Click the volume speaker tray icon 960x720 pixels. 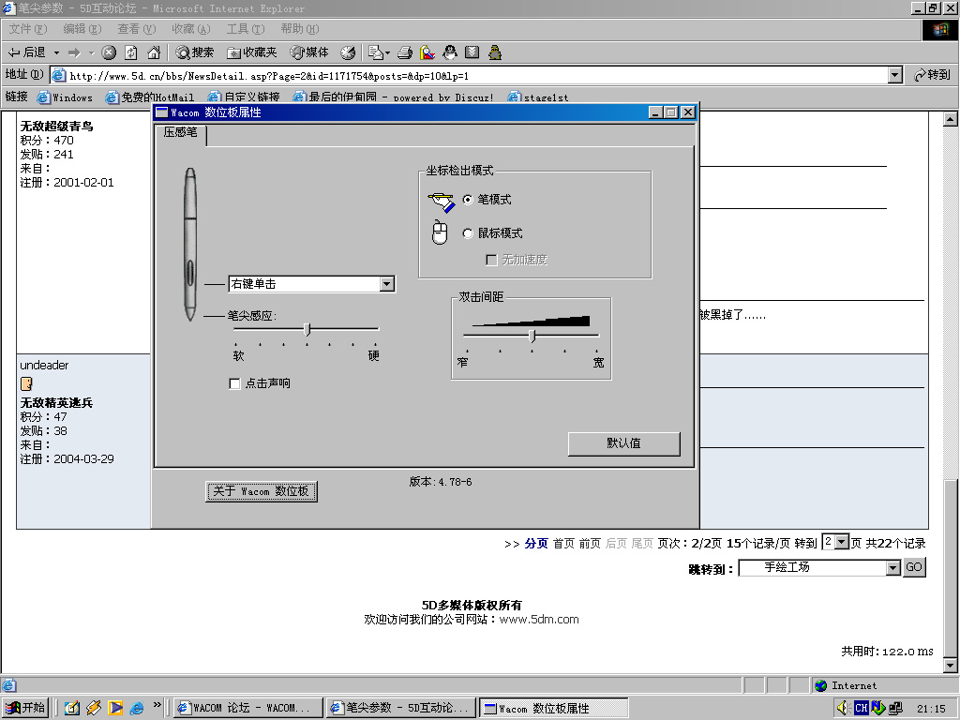[x=843, y=708]
